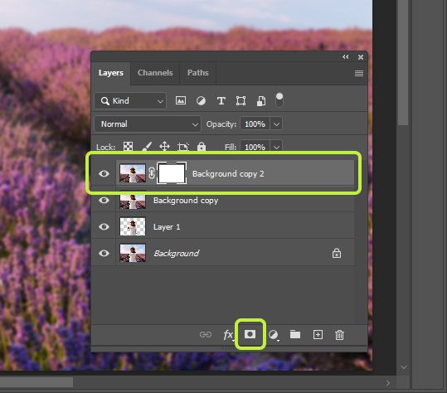This screenshot has width=447, height=393.
Task: Lock position move icon
Action: pyautogui.click(x=164, y=147)
